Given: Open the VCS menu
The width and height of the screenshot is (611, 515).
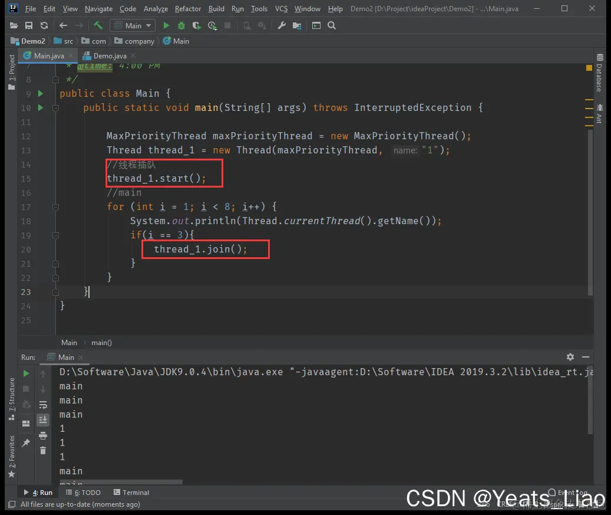Looking at the screenshot, I should [x=281, y=9].
